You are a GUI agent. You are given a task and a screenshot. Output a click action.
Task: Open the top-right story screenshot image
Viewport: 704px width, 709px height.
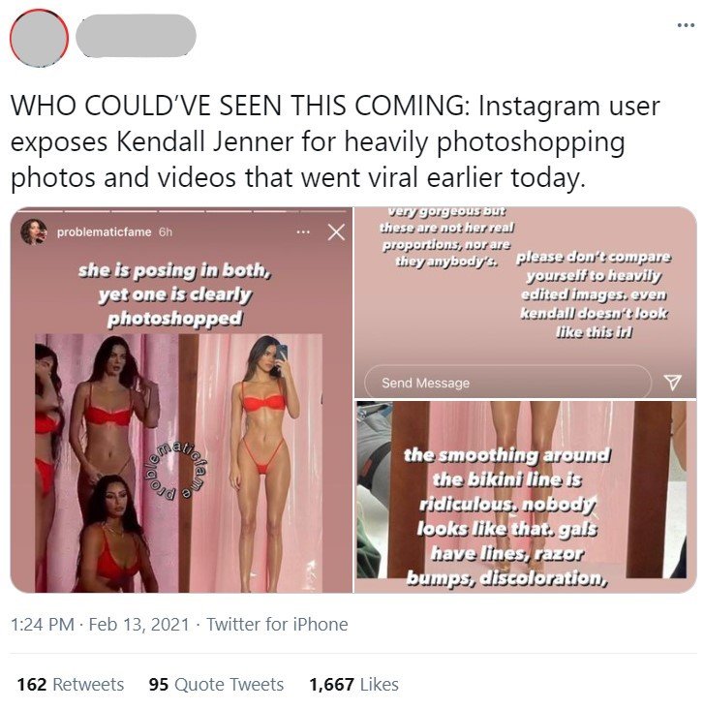(526, 302)
